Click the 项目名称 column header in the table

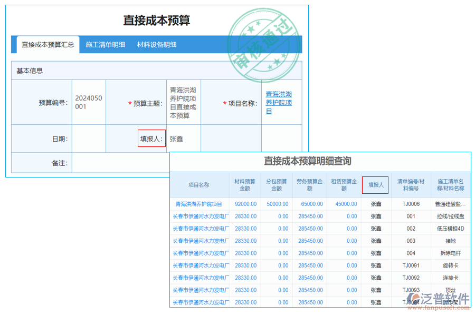pos(199,185)
